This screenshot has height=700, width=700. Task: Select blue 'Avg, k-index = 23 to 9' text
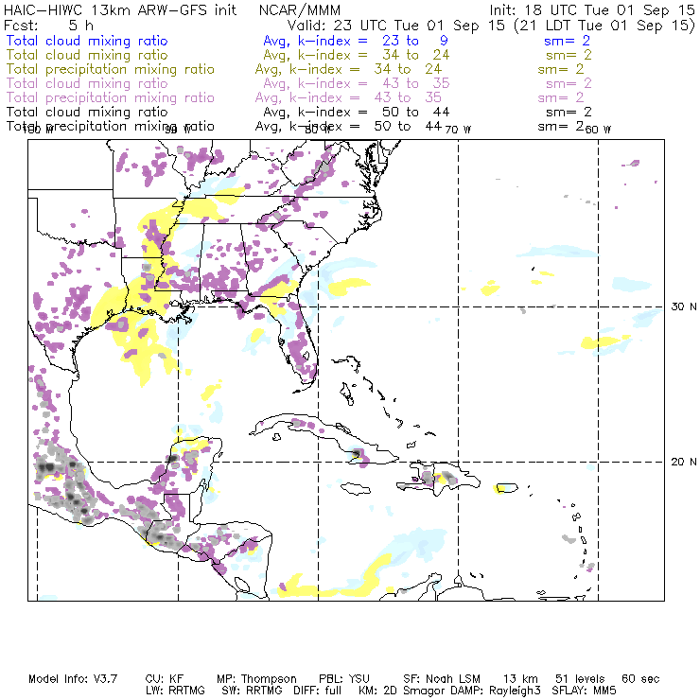click(x=356, y=41)
